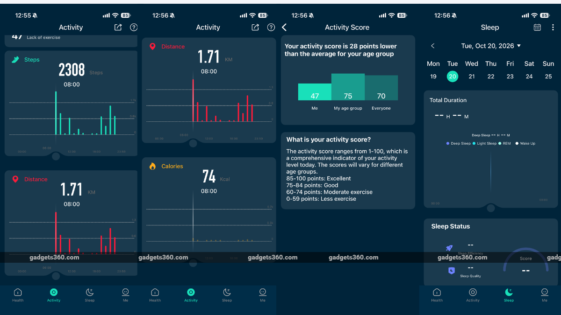Viewport: 561px width, 315px height.
Task: Tap the Sleep Quality moon badge icon
Action: tap(451, 270)
